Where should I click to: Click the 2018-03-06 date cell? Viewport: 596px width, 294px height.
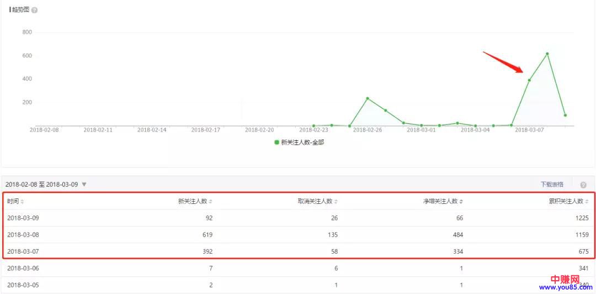[23, 268]
